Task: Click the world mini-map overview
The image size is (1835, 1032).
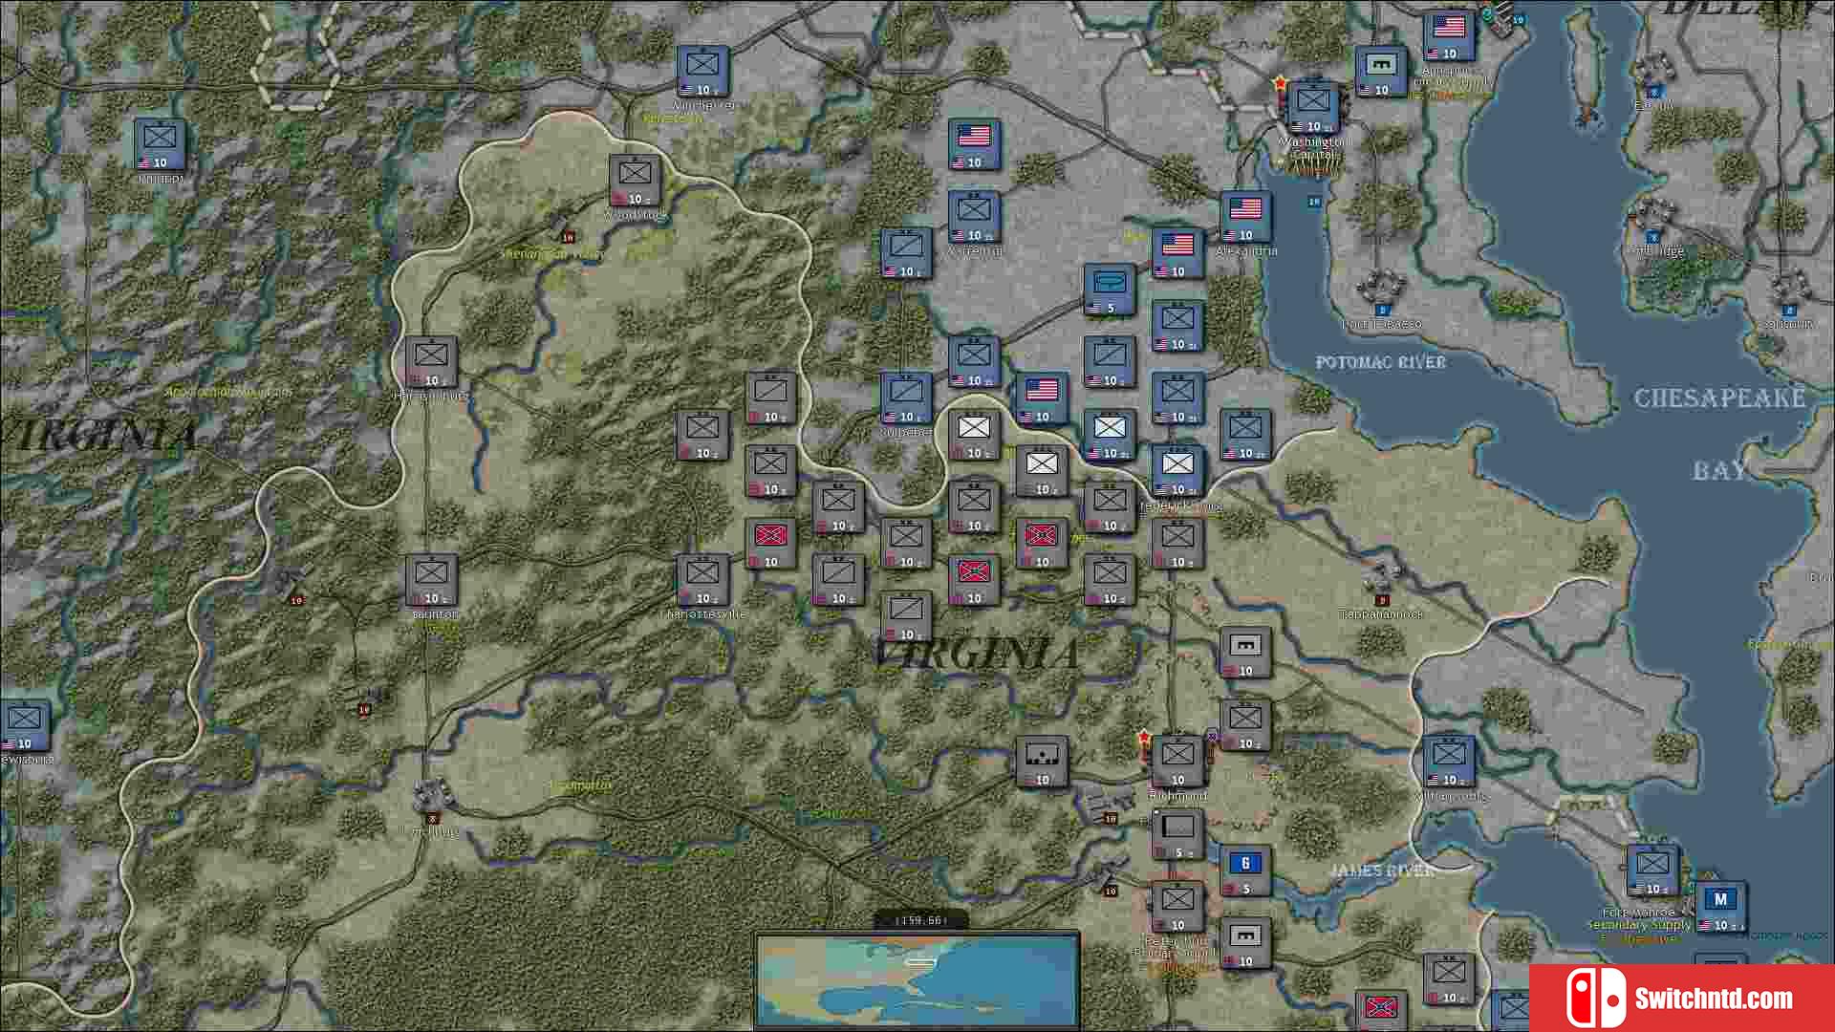Action: click(917, 981)
